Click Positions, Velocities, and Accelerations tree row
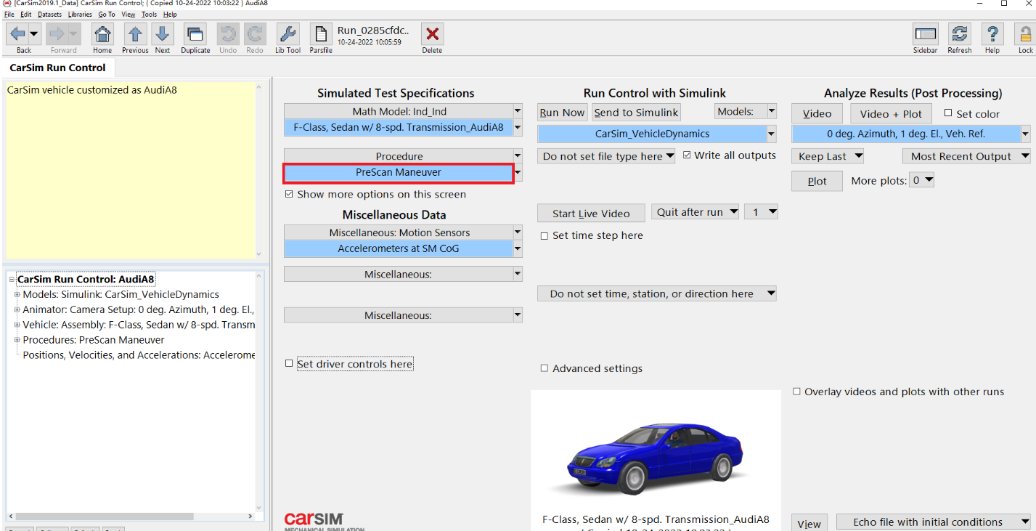Viewport: 1036px width, 531px height. pyautogui.click(x=139, y=355)
